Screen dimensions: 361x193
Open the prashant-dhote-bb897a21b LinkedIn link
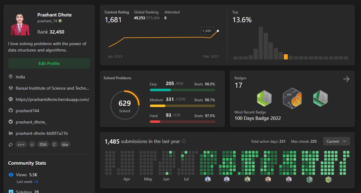pyautogui.click(x=42, y=133)
